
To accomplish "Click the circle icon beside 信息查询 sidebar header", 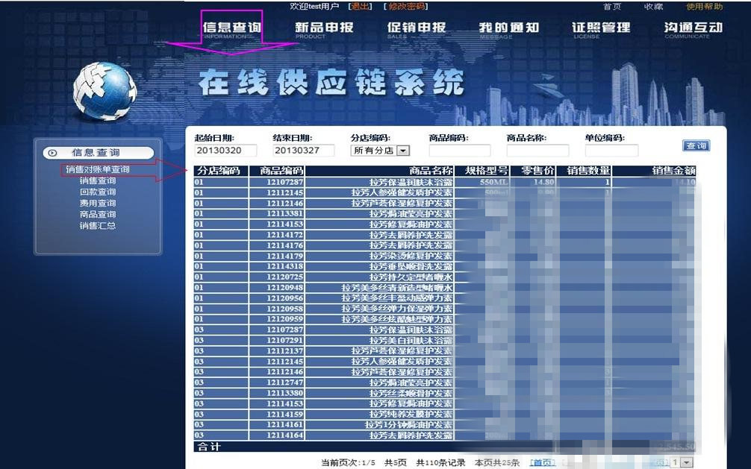I will click(52, 153).
